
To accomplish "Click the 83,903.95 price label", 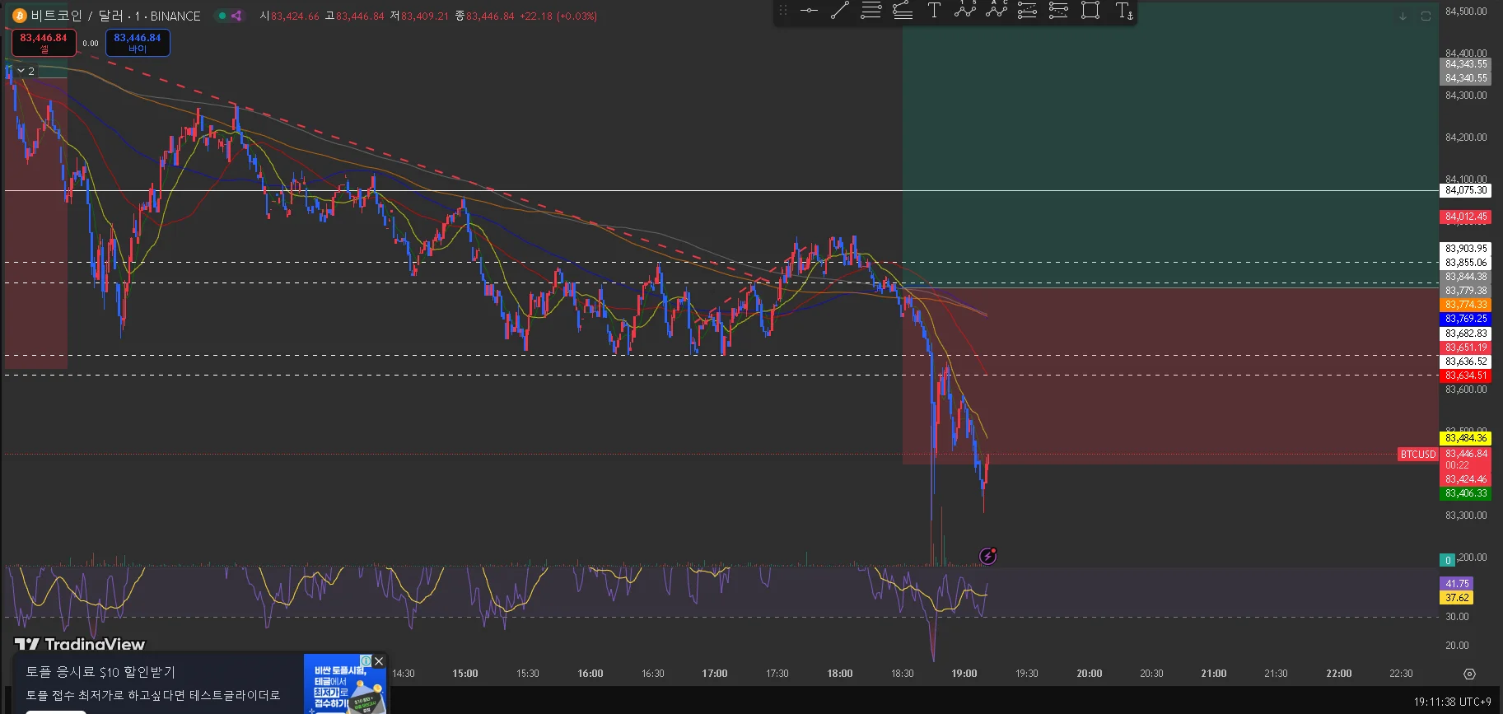I will tap(1466, 249).
